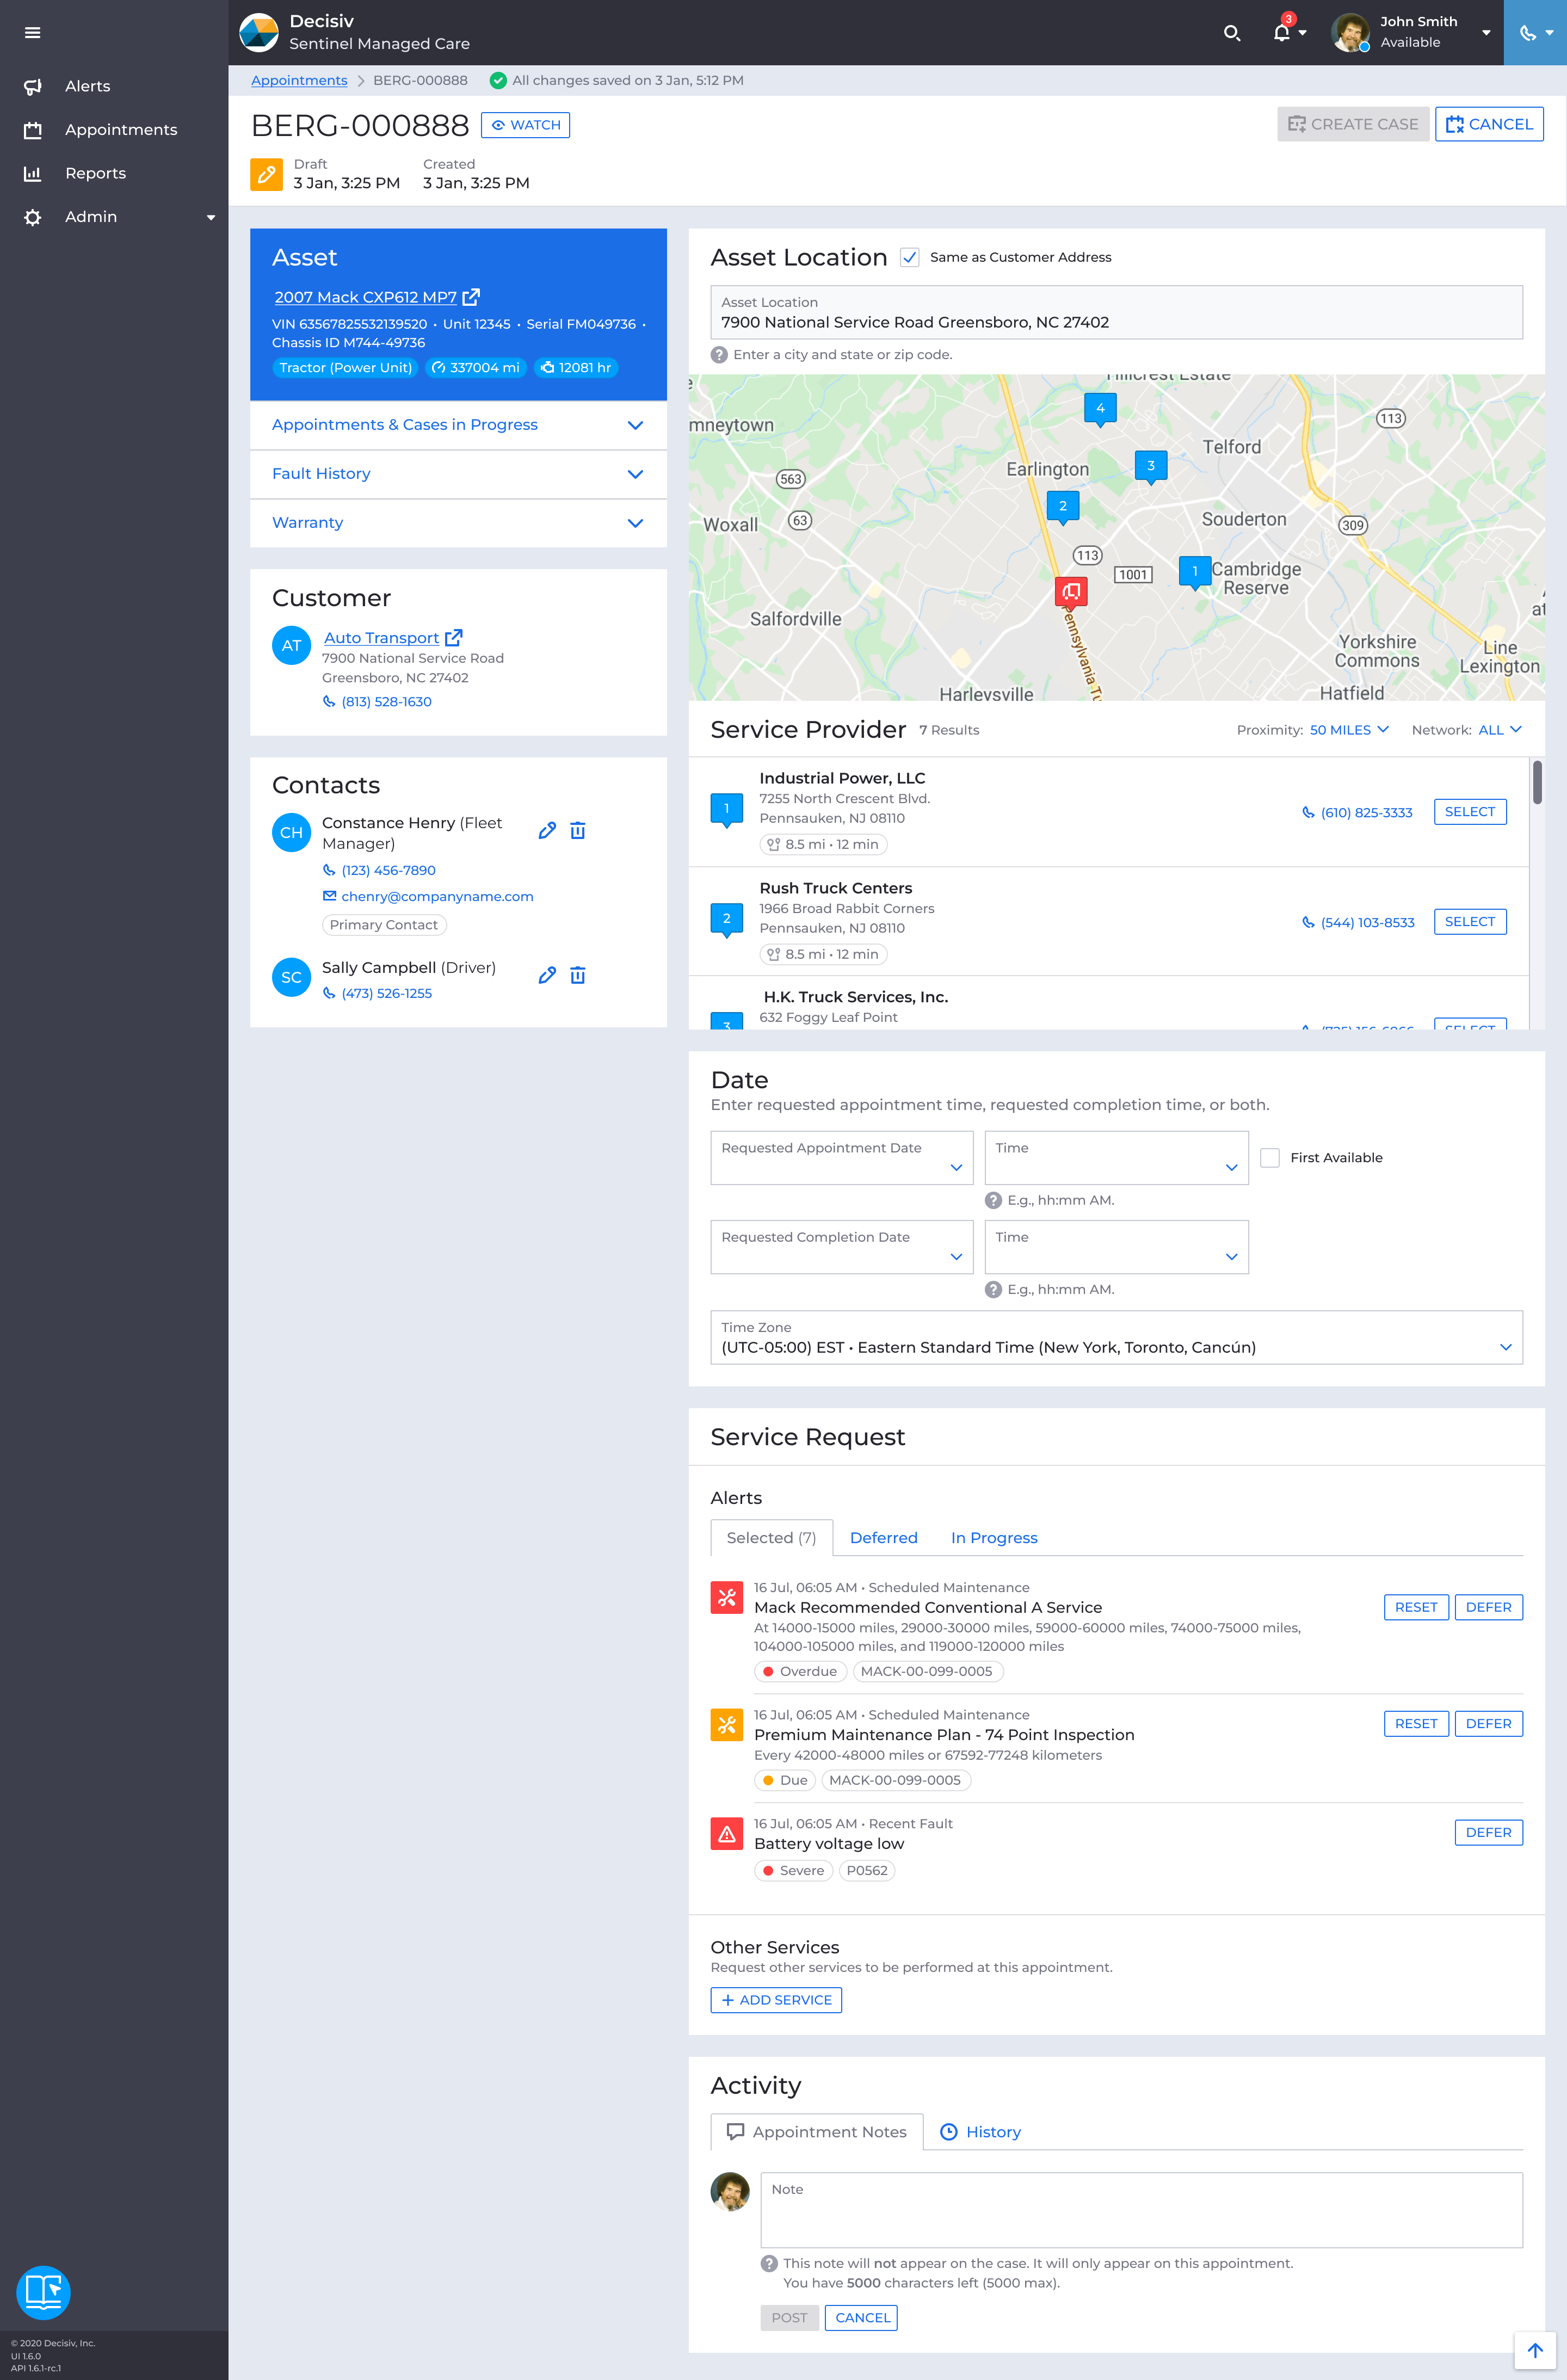Click the scroll-to-top arrow button

point(1535,2350)
